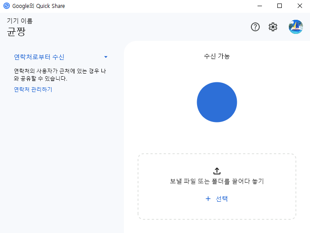
Task: Expand the 연락처로부터 수신 visibility dropdown
Action: pos(61,57)
